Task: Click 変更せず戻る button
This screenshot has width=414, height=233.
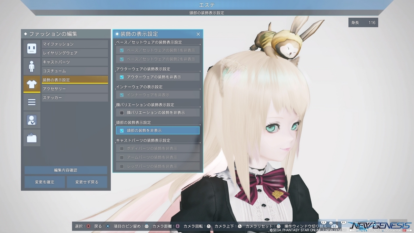Action: pyautogui.click(x=87, y=182)
